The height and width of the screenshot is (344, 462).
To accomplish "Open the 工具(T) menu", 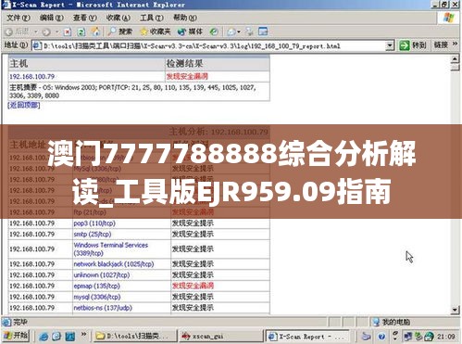I will (x=152, y=18).
